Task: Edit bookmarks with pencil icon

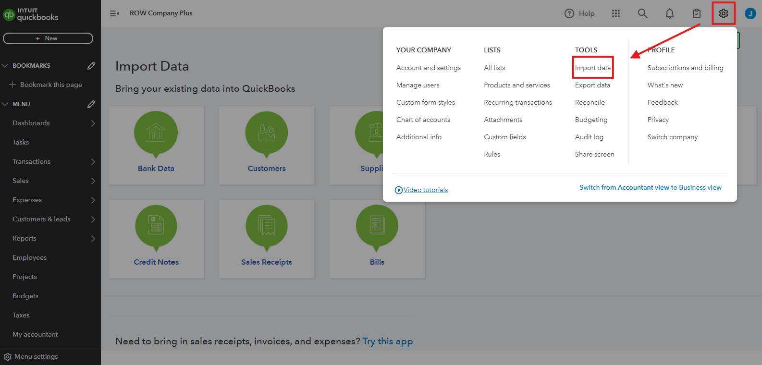Action: pos(91,66)
